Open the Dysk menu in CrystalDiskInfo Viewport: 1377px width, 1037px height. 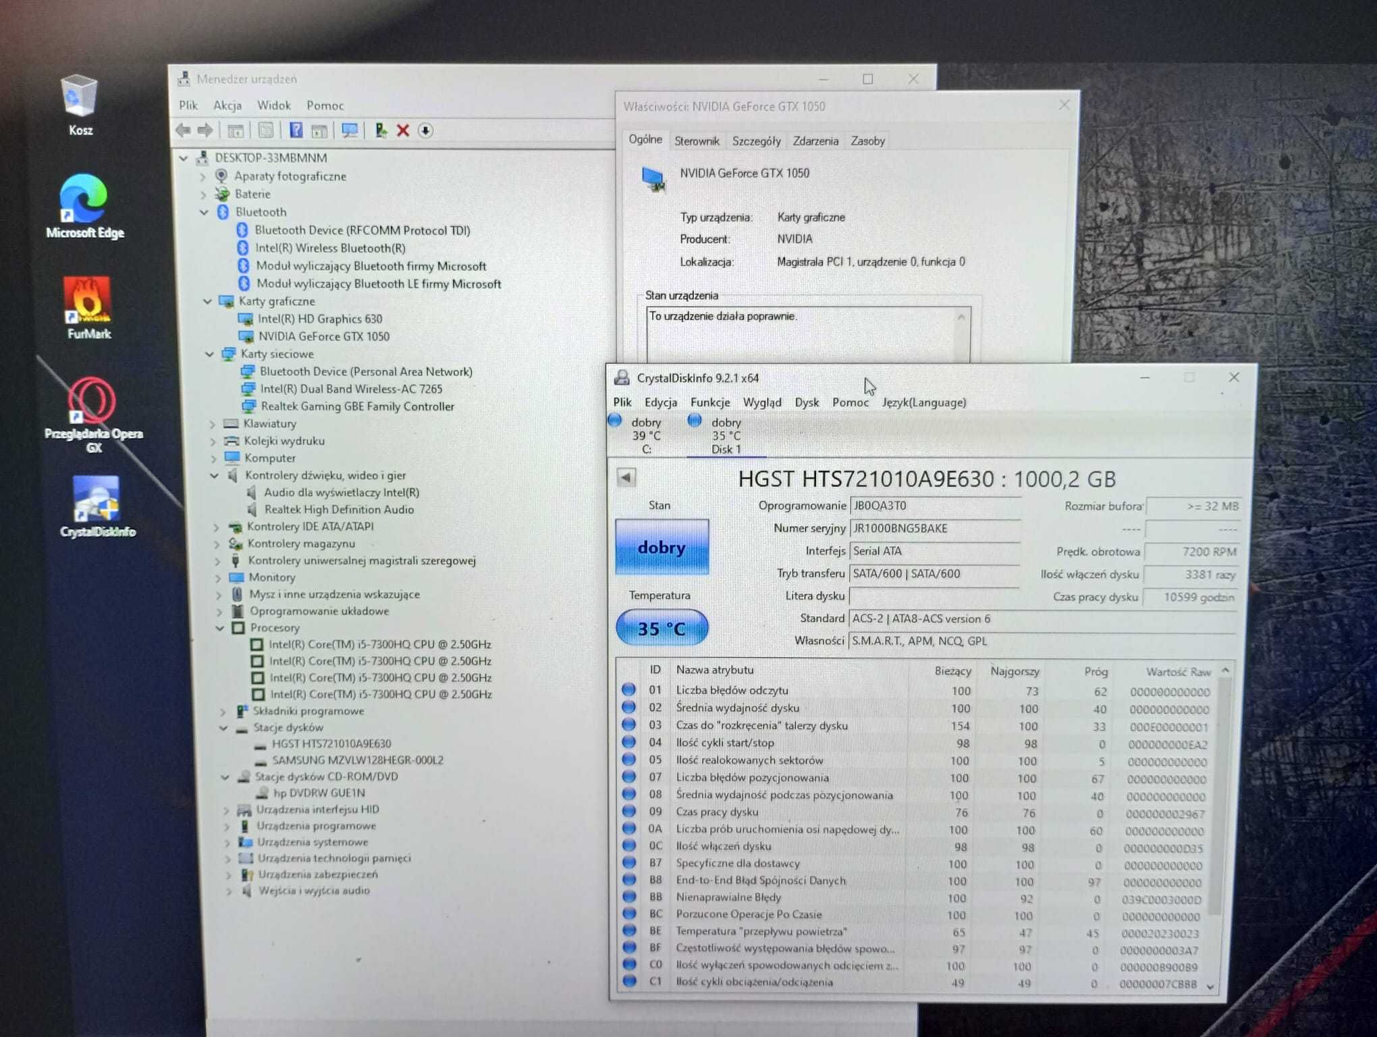point(807,402)
